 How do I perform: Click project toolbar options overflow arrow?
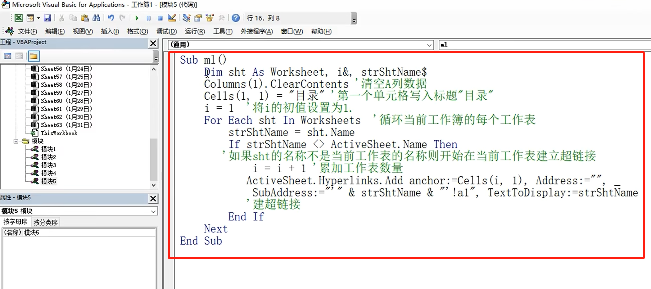pyautogui.click(x=156, y=57)
